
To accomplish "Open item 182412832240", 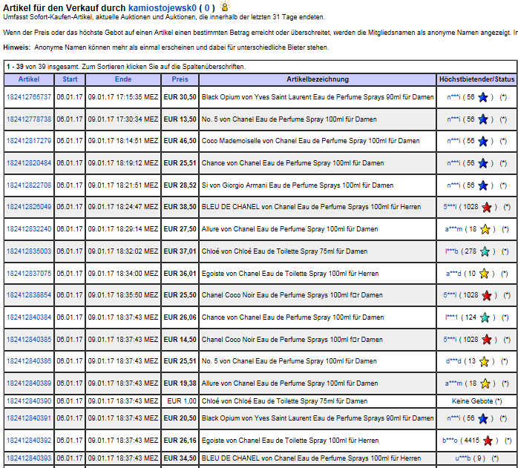I will 29,229.
